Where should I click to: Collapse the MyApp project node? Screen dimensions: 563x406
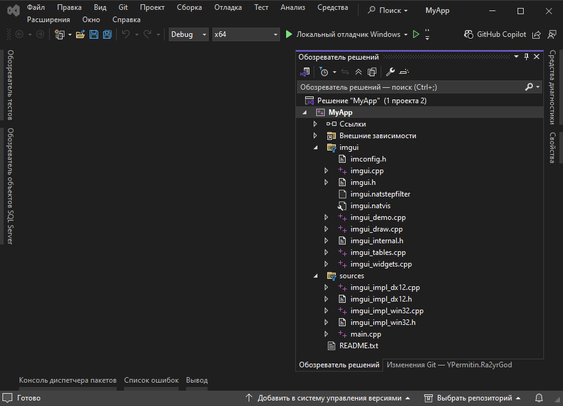[x=305, y=112]
